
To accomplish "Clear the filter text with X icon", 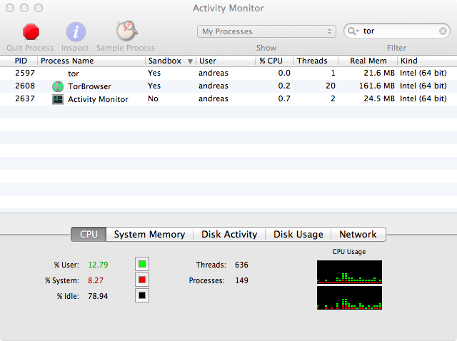I will 443,31.
